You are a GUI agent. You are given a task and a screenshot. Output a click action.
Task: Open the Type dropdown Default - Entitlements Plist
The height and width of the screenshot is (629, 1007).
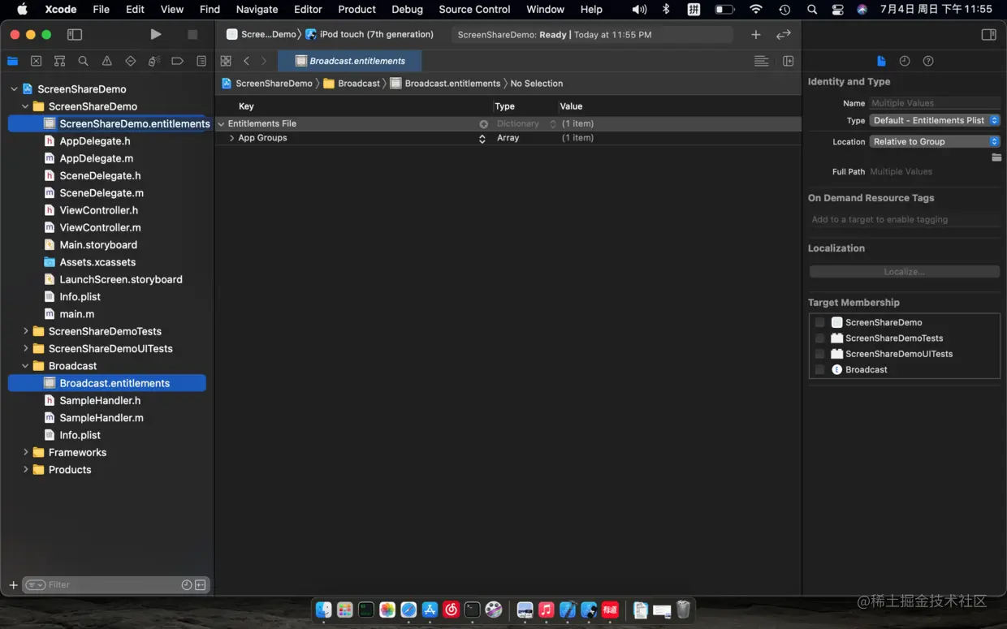coord(935,120)
